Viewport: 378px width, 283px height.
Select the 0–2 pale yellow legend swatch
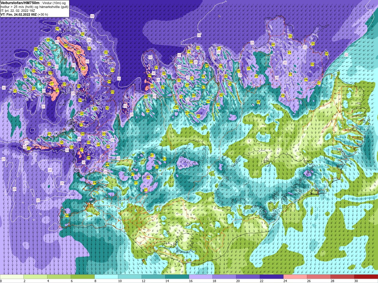[x=12, y=277]
